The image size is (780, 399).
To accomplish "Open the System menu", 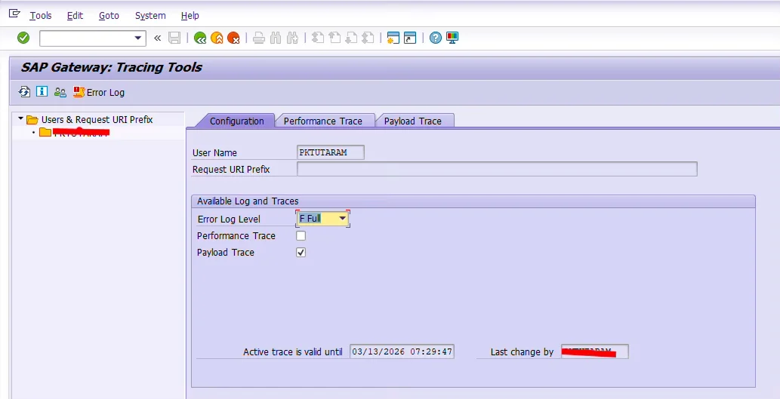I will (x=150, y=15).
